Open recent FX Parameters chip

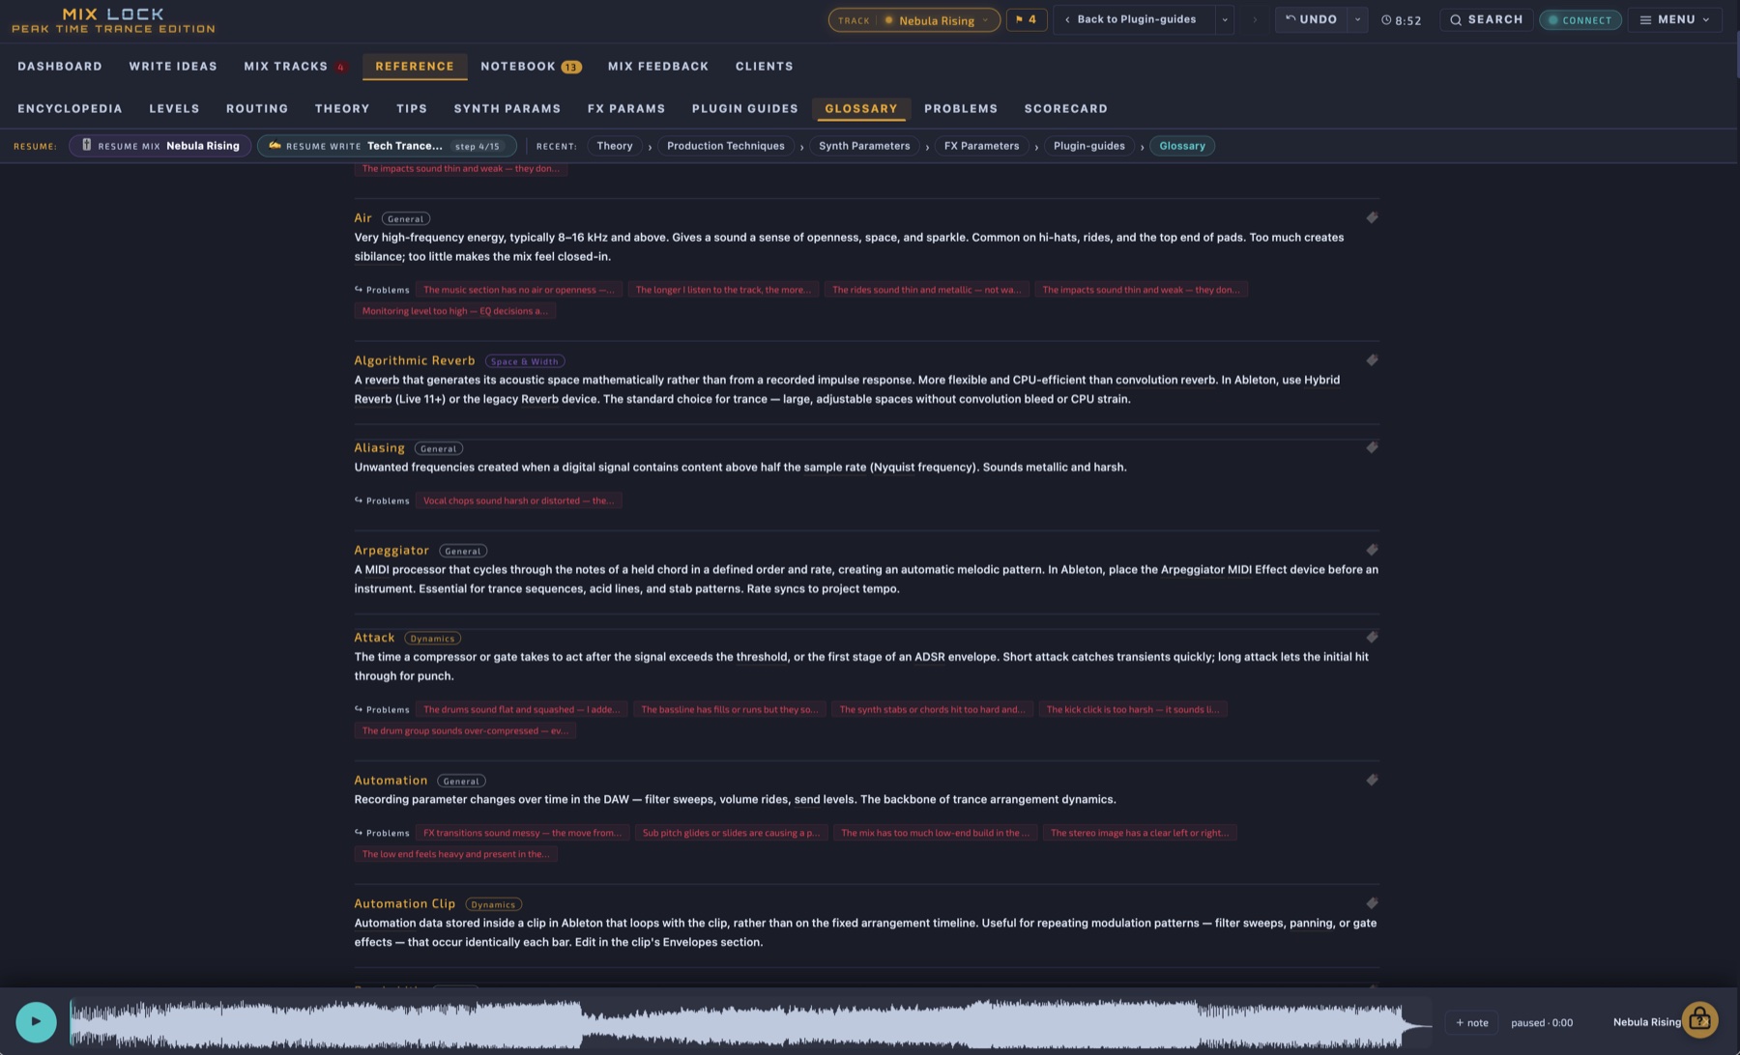(x=981, y=146)
